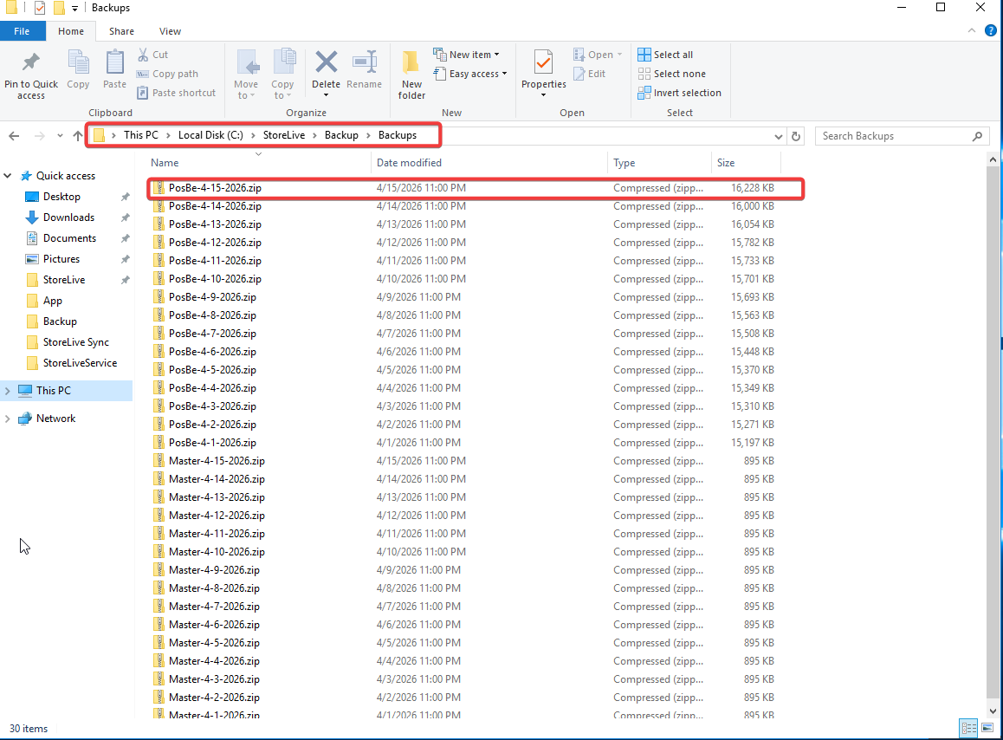The image size is (1003, 740).
Task: Click the New folder icon
Action: [x=411, y=63]
